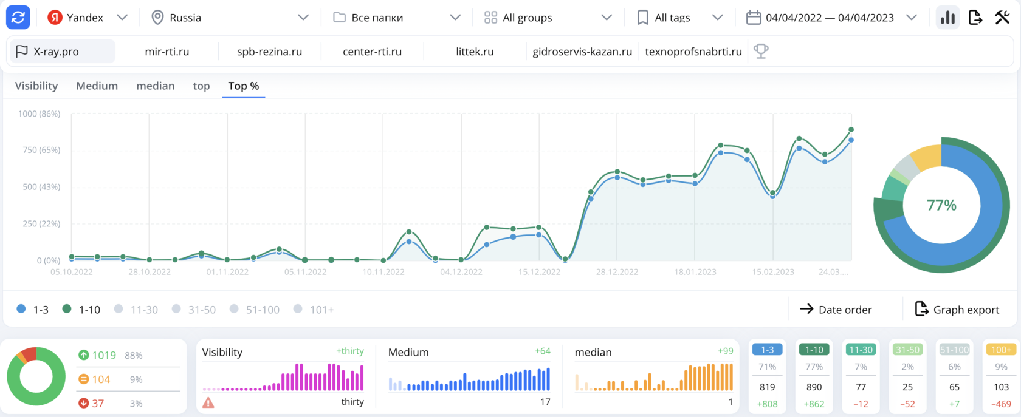The width and height of the screenshot is (1021, 417).
Task: Open the Yandex search engine dropdown
Action: coord(89,18)
